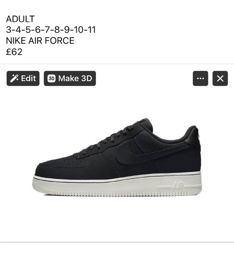The width and height of the screenshot is (234, 273).
Task: Click the Make 3D button
Action: [70, 78]
